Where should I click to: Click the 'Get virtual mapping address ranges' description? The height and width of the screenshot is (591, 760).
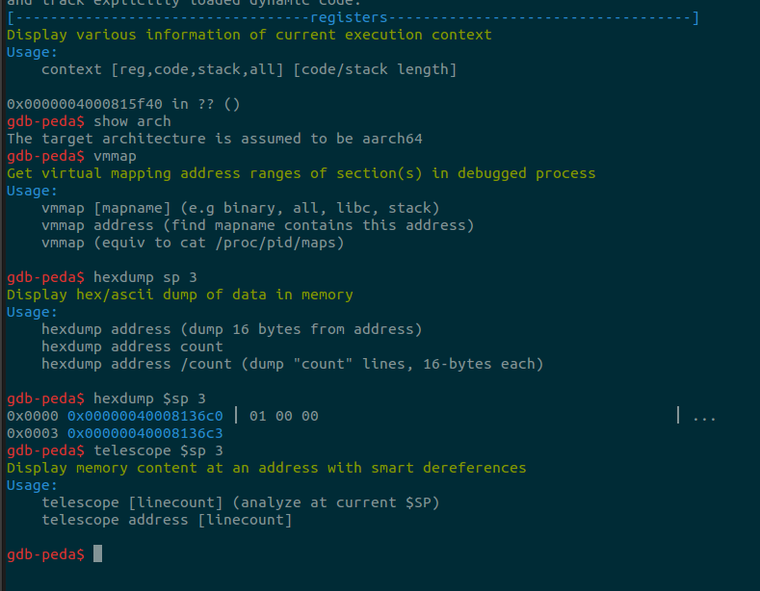pyautogui.click(x=301, y=173)
